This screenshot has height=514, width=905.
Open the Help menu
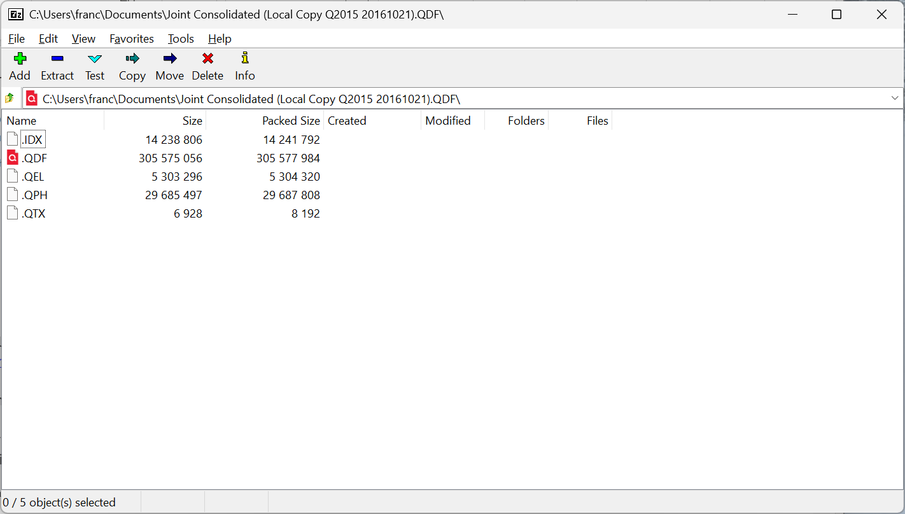[x=220, y=39]
